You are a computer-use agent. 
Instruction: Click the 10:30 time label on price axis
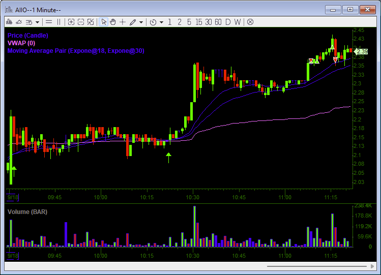coord(192,197)
